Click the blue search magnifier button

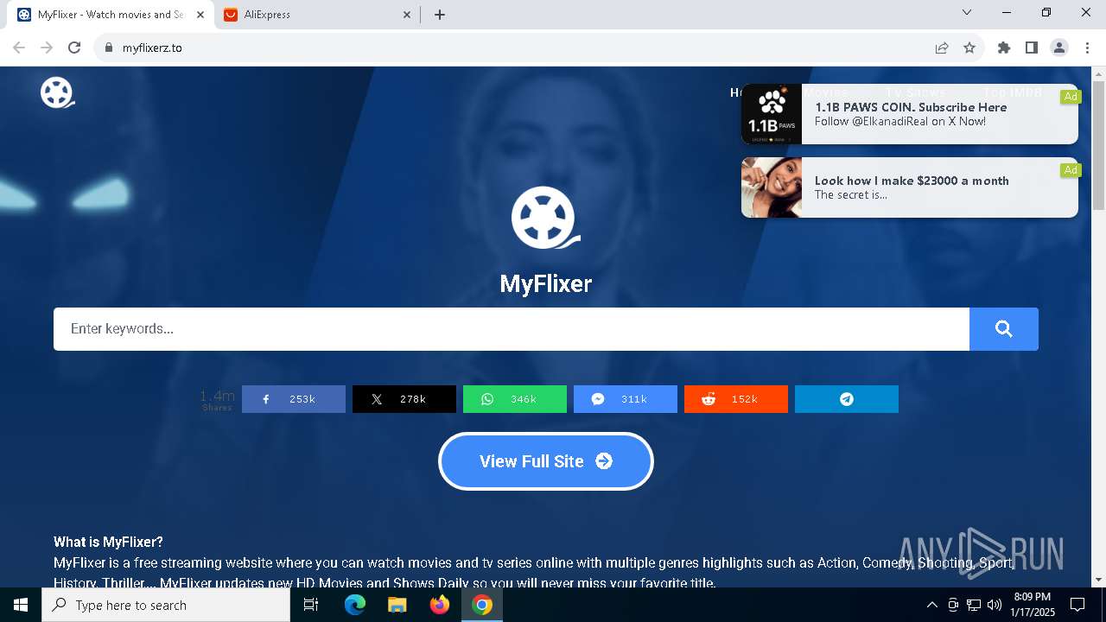pos(1003,329)
